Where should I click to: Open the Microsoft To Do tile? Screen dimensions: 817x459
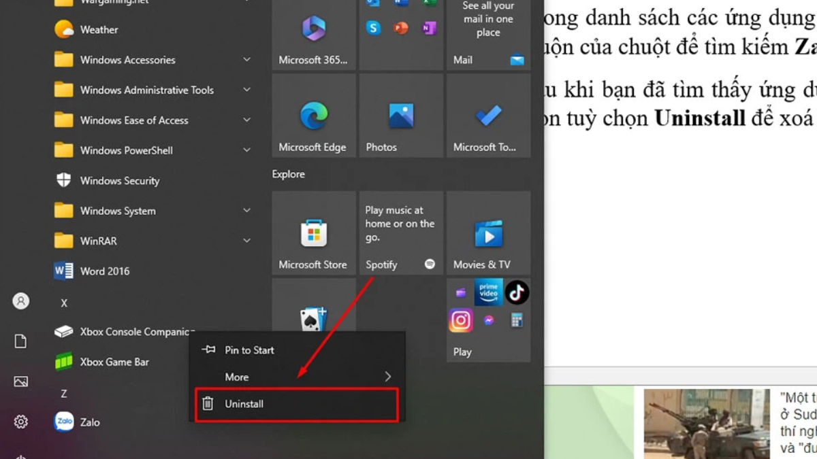pos(488,116)
